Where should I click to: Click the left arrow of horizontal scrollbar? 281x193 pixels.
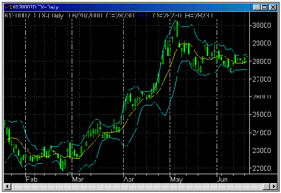pyautogui.click(x=7, y=187)
